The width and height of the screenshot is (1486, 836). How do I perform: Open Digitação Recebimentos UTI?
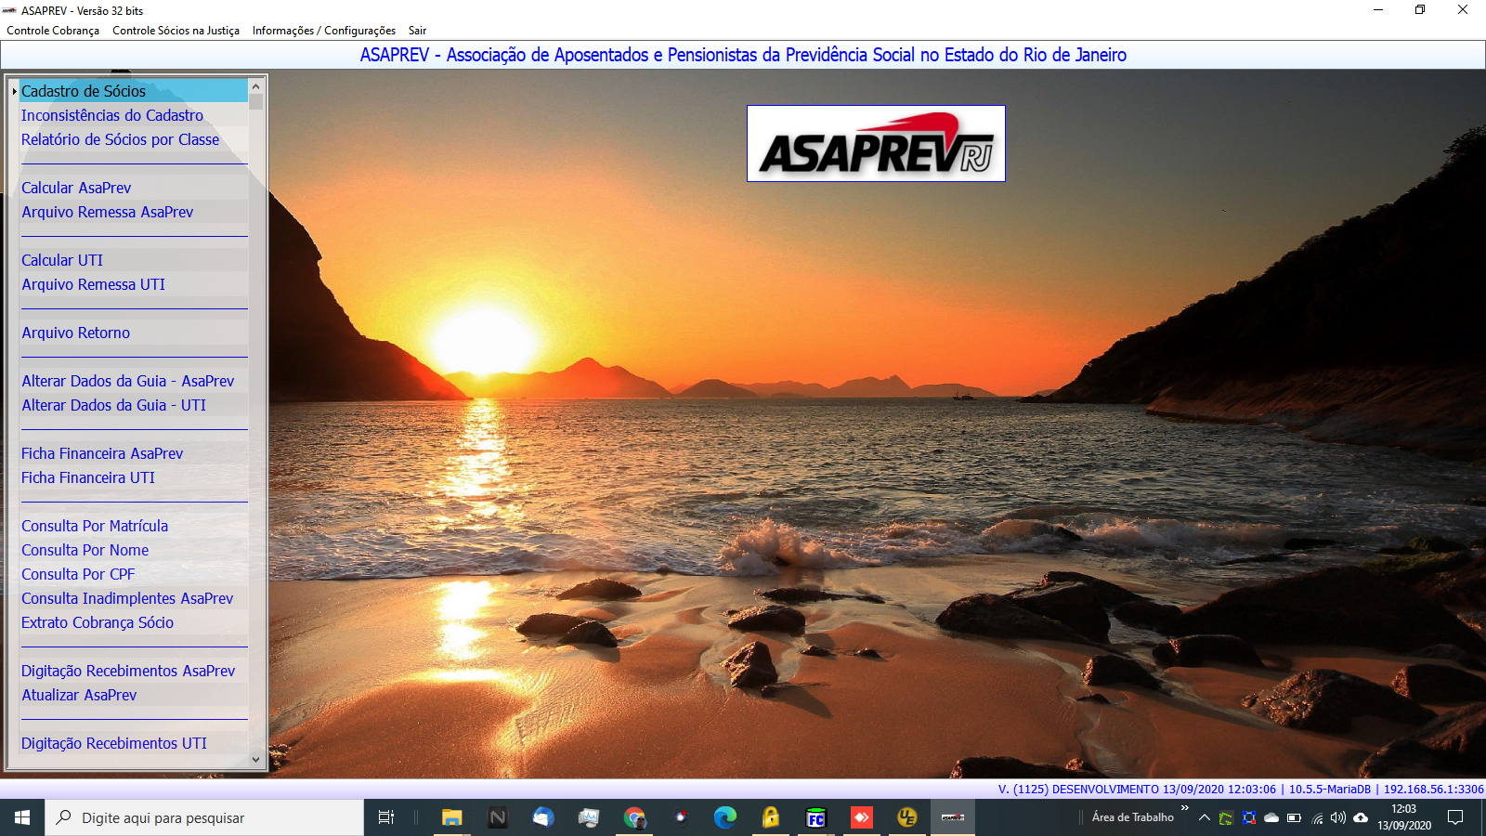coord(134,743)
